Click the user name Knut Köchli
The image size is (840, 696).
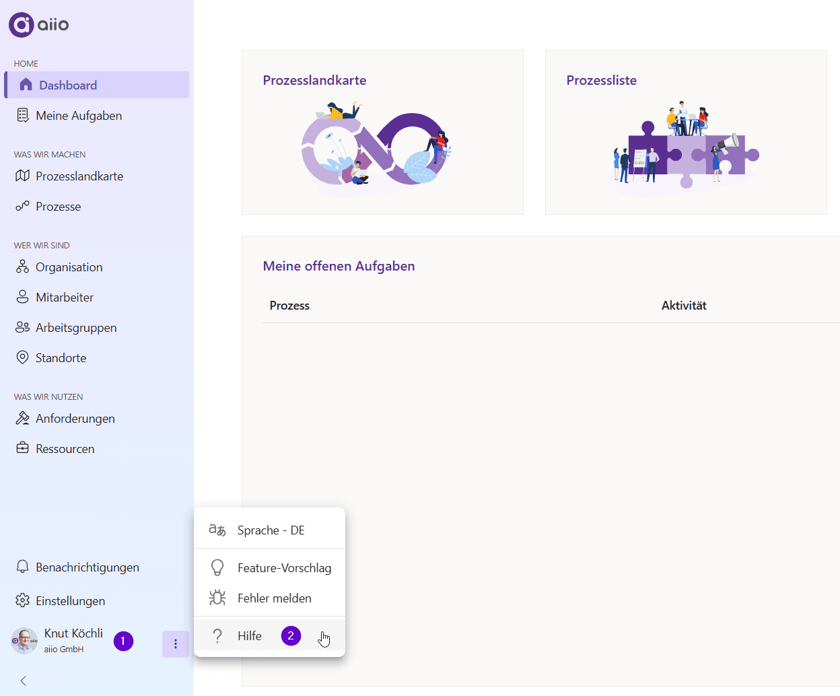(73, 633)
